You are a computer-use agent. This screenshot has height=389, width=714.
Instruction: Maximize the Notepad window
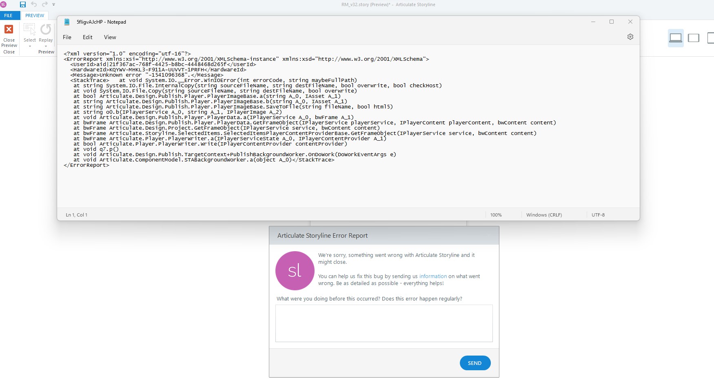tap(612, 22)
